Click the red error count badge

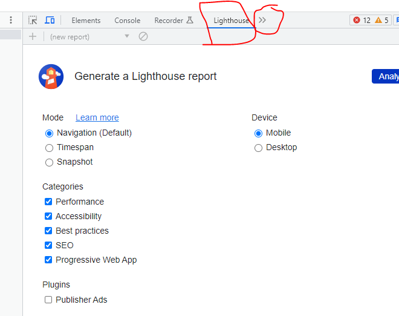point(362,21)
